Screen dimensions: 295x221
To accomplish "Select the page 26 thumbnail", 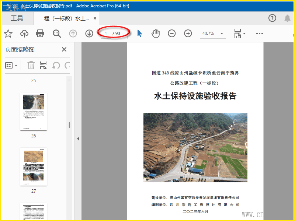I will click(x=34, y=112).
